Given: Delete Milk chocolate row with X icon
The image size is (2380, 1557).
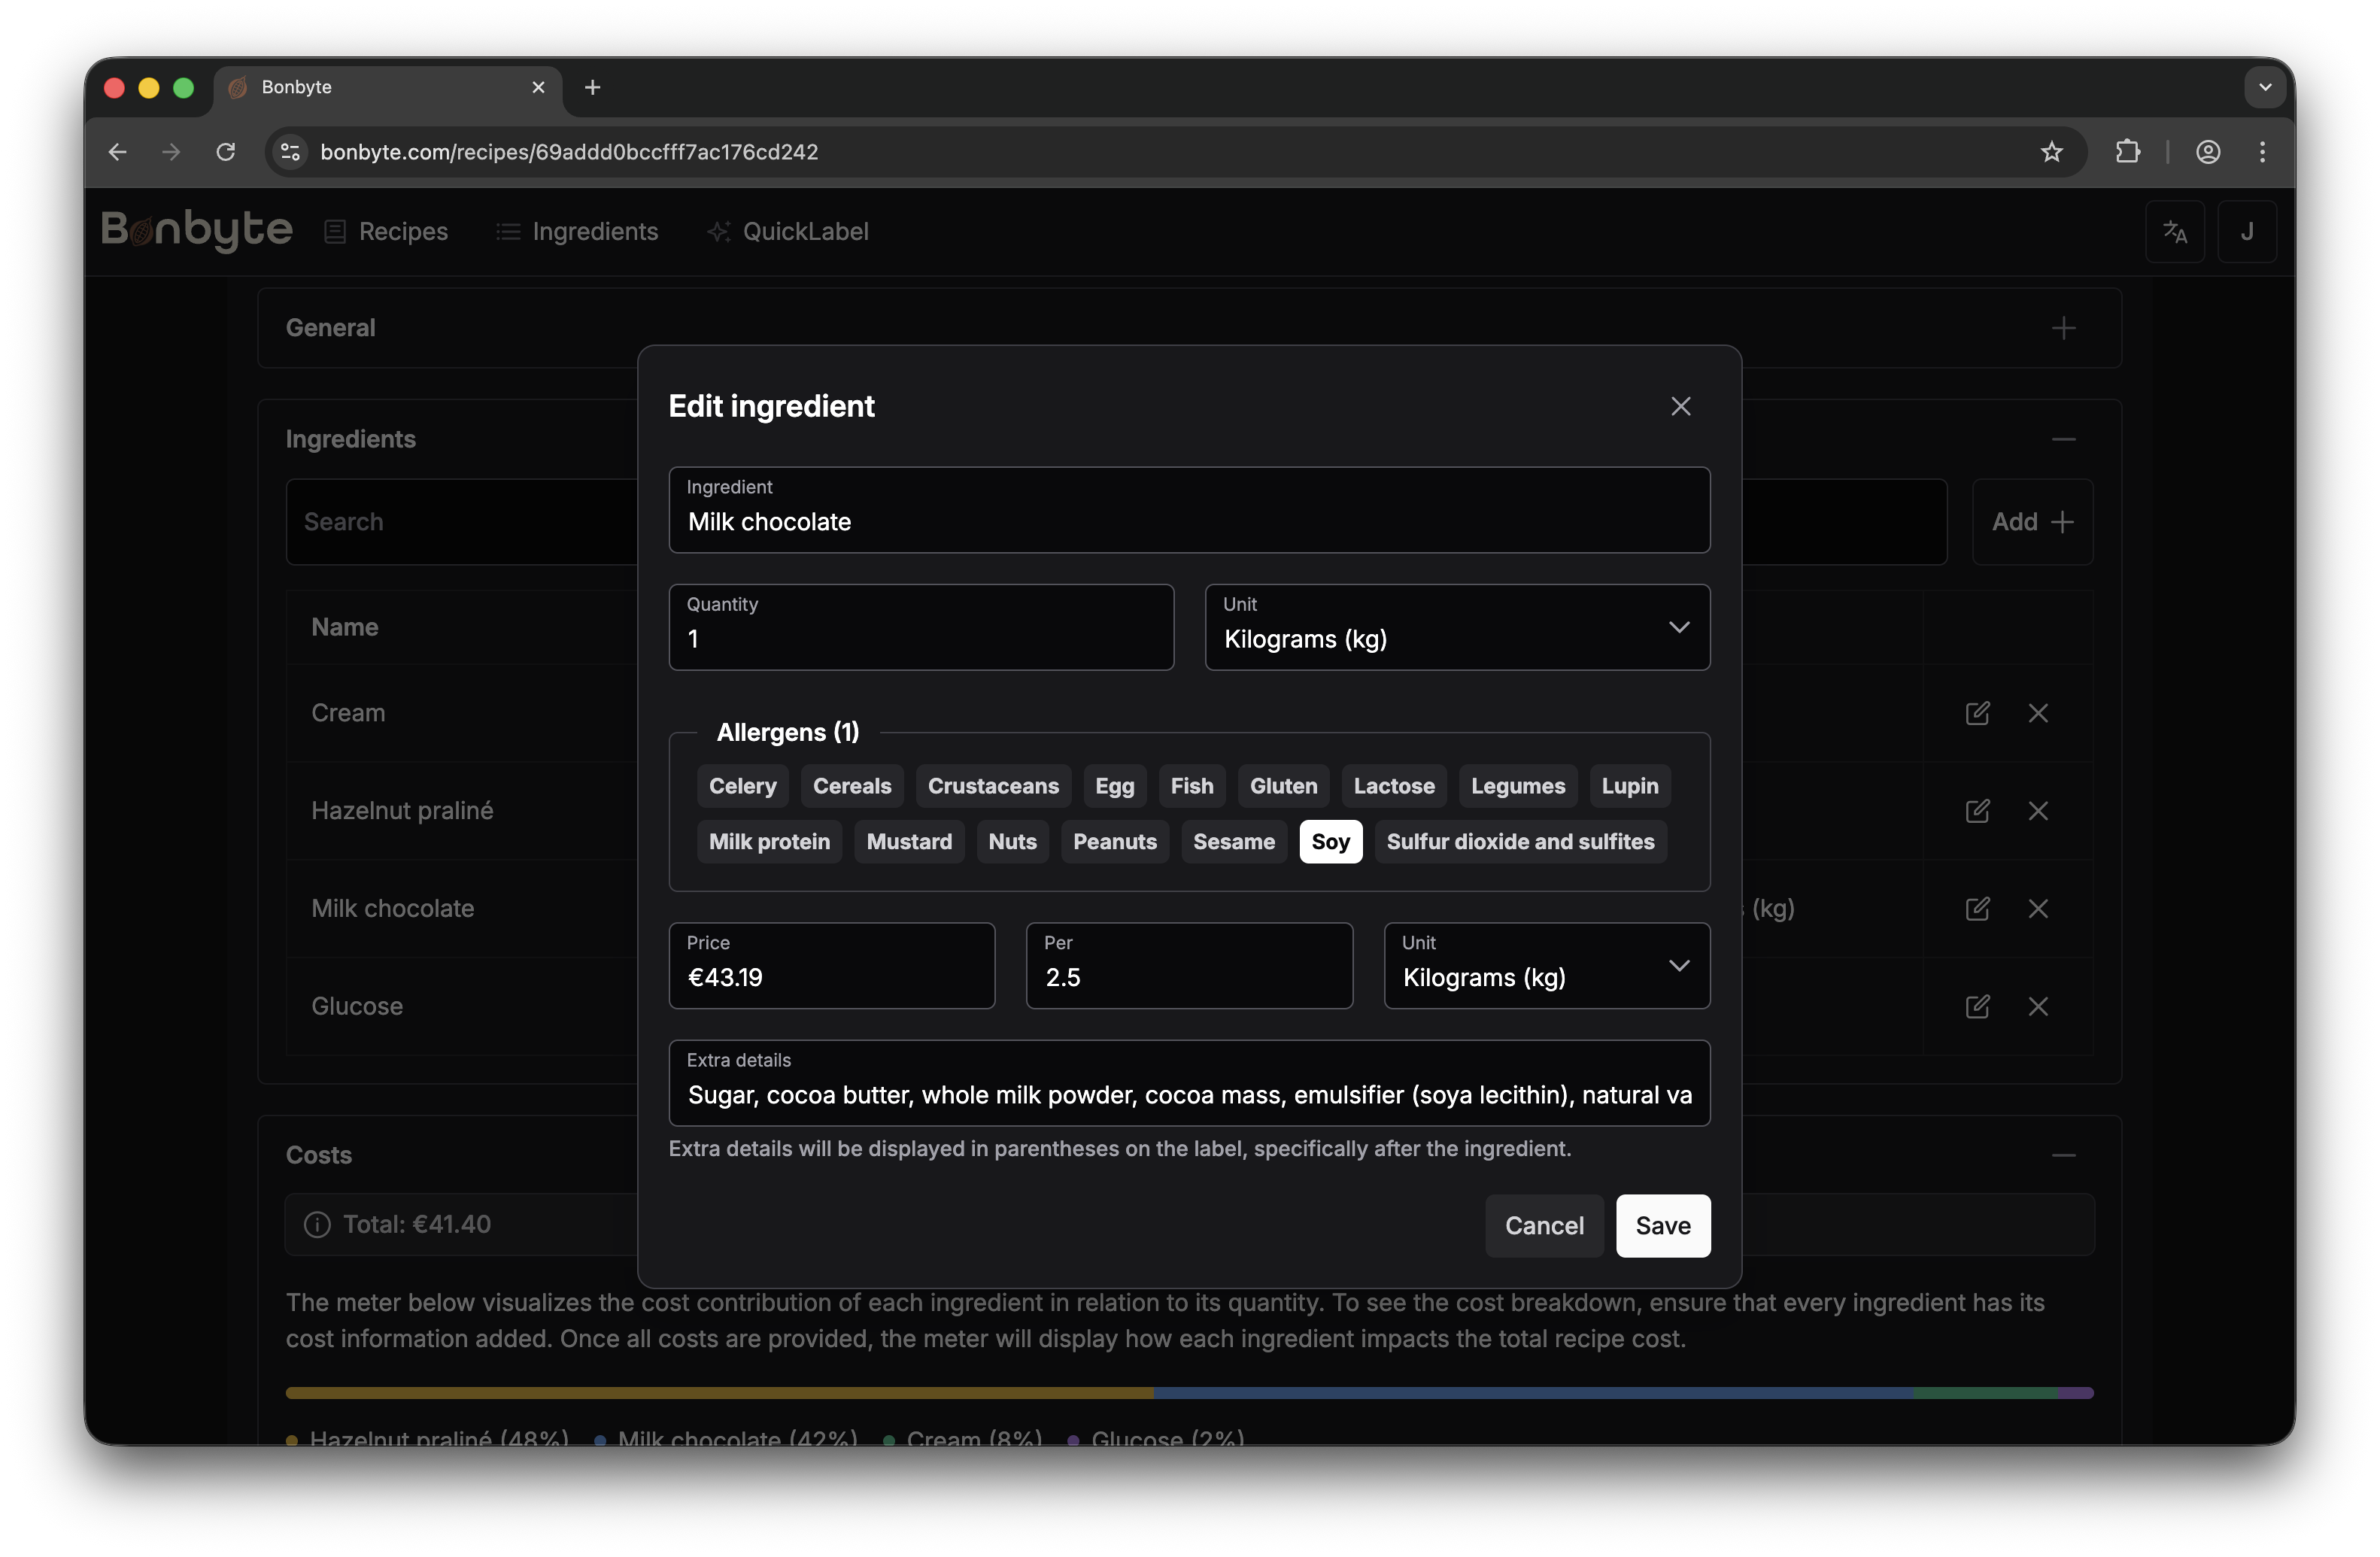Looking at the screenshot, I should coord(2038,908).
